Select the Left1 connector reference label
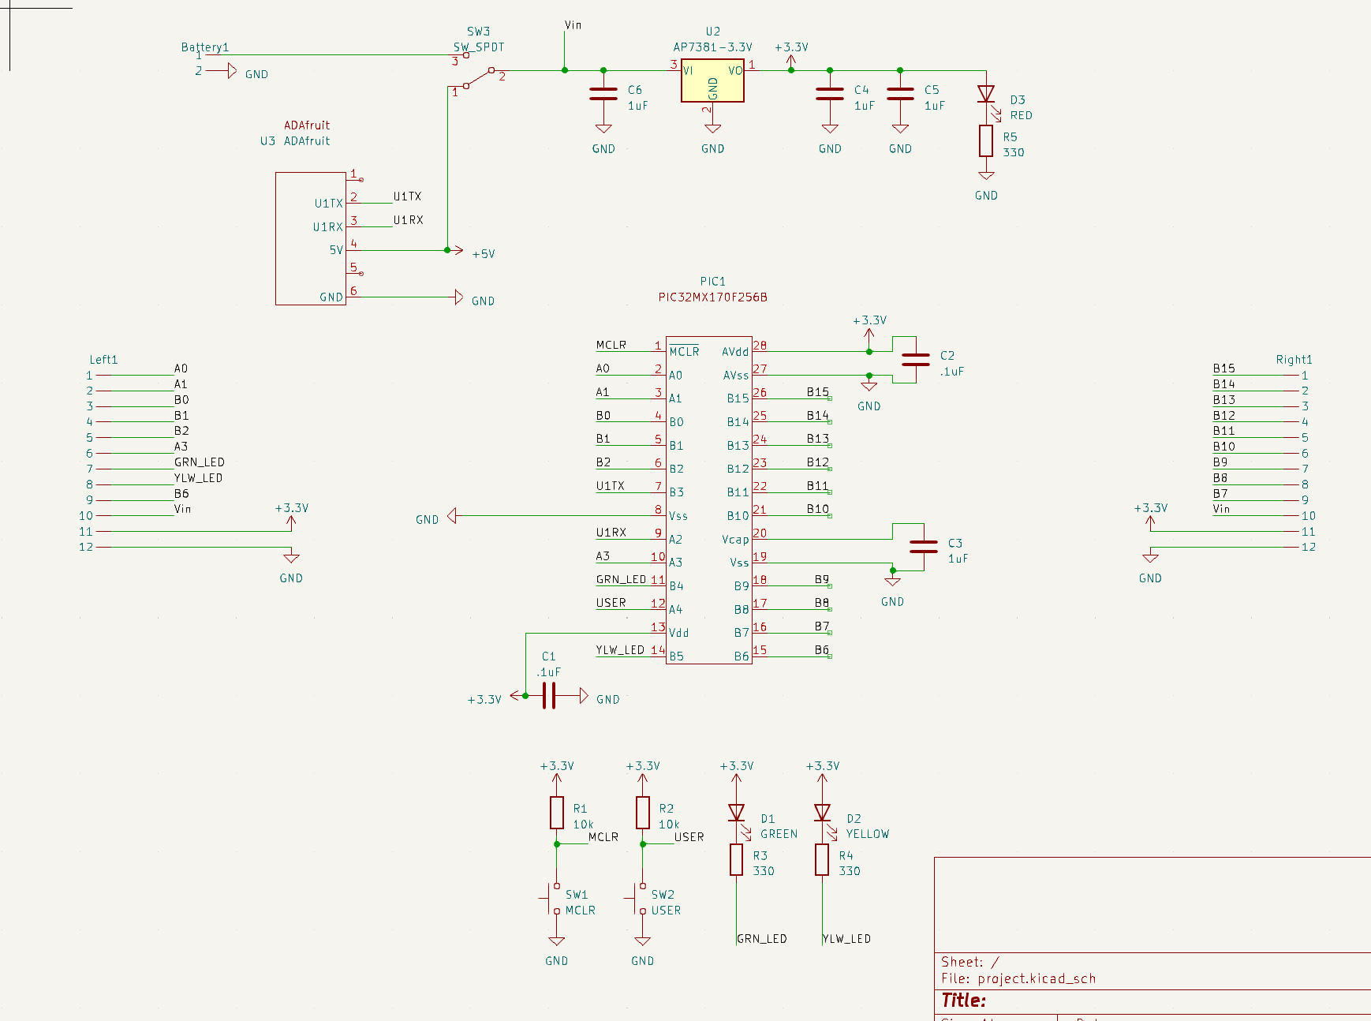Image resolution: width=1371 pixels, height=1021 pixels. coord(103,360)
